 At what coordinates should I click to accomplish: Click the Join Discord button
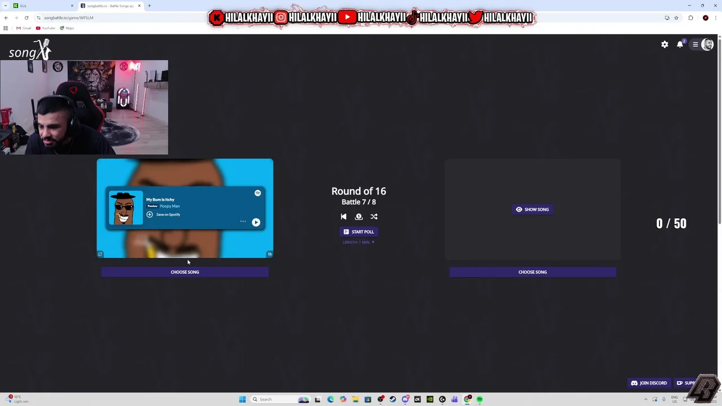(x=649, y=383)
